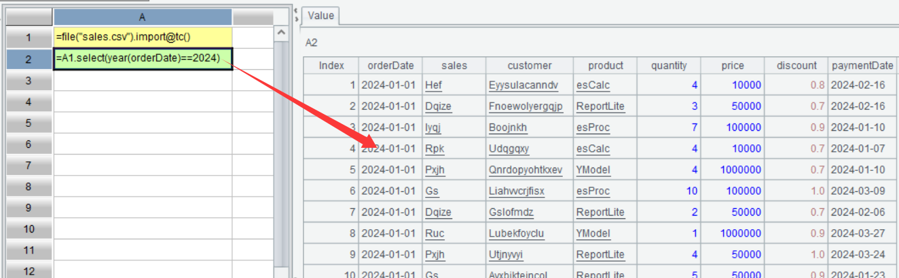Select row 5 header in the grid
Viewport: 899px width, 278px height.
click(x=28, y=124)
